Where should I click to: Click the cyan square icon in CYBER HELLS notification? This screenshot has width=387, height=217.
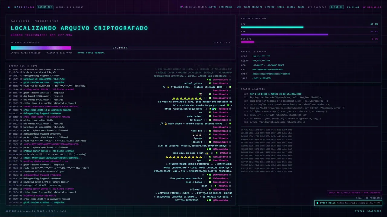point(317,203)
